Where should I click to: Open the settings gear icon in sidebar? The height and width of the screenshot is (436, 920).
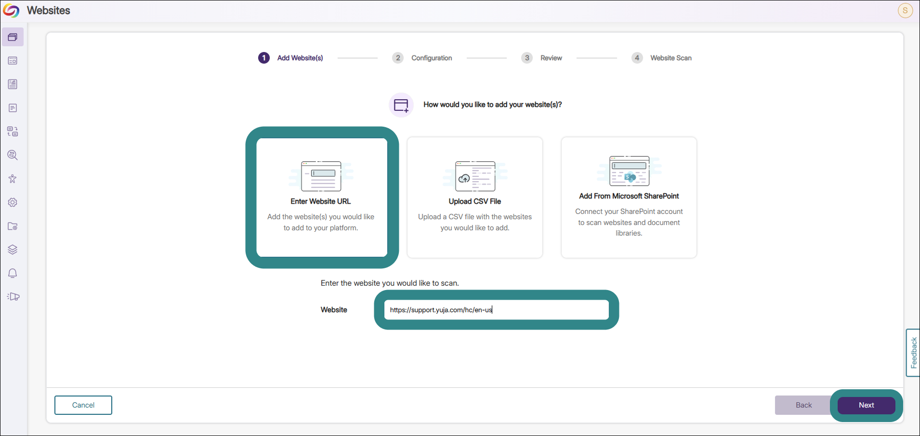point(13,202)
